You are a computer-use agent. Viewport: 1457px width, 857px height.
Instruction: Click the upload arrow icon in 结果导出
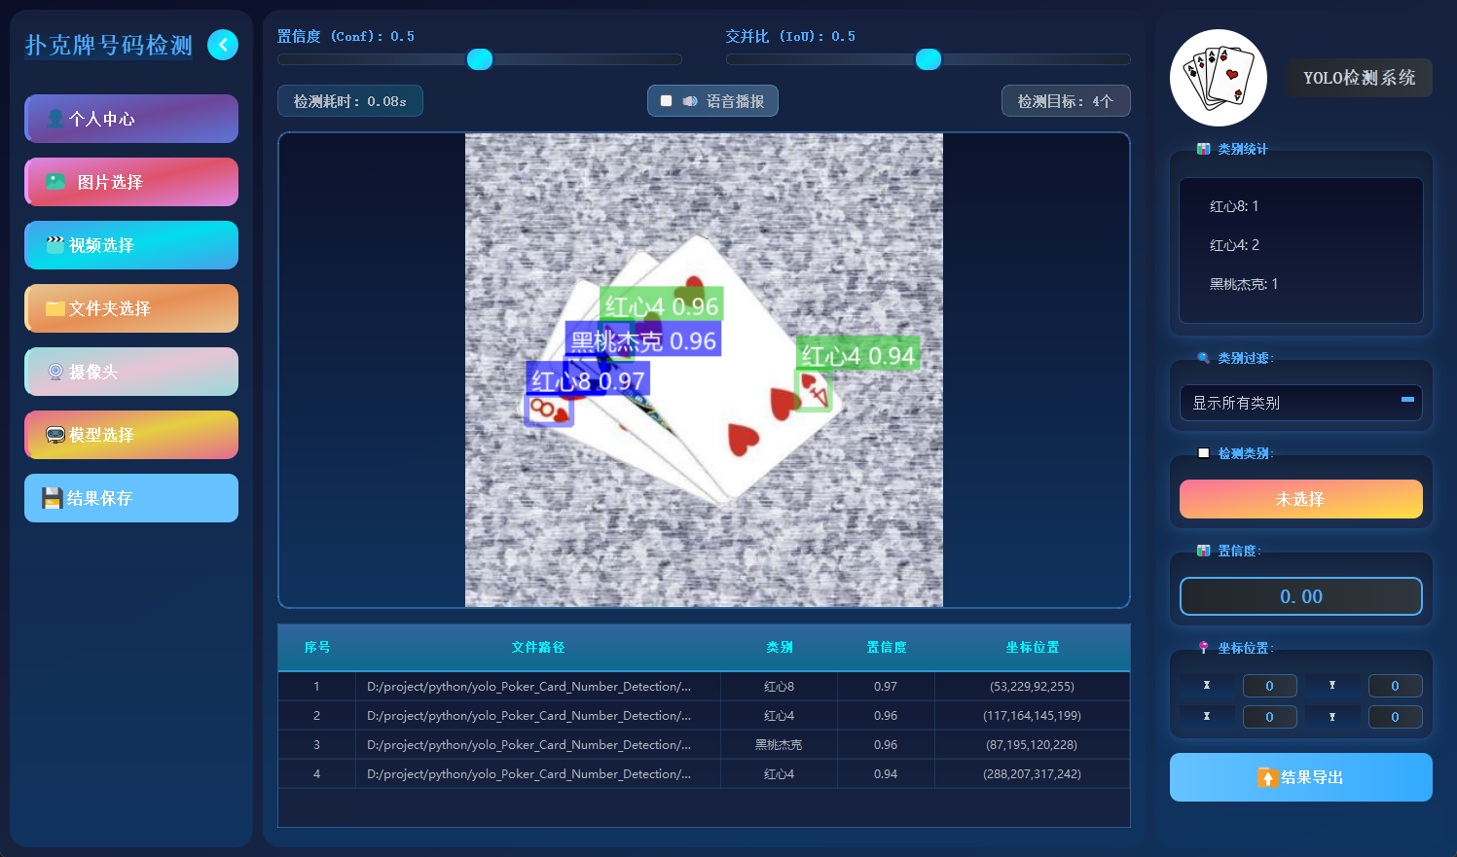pos(1267,777)
